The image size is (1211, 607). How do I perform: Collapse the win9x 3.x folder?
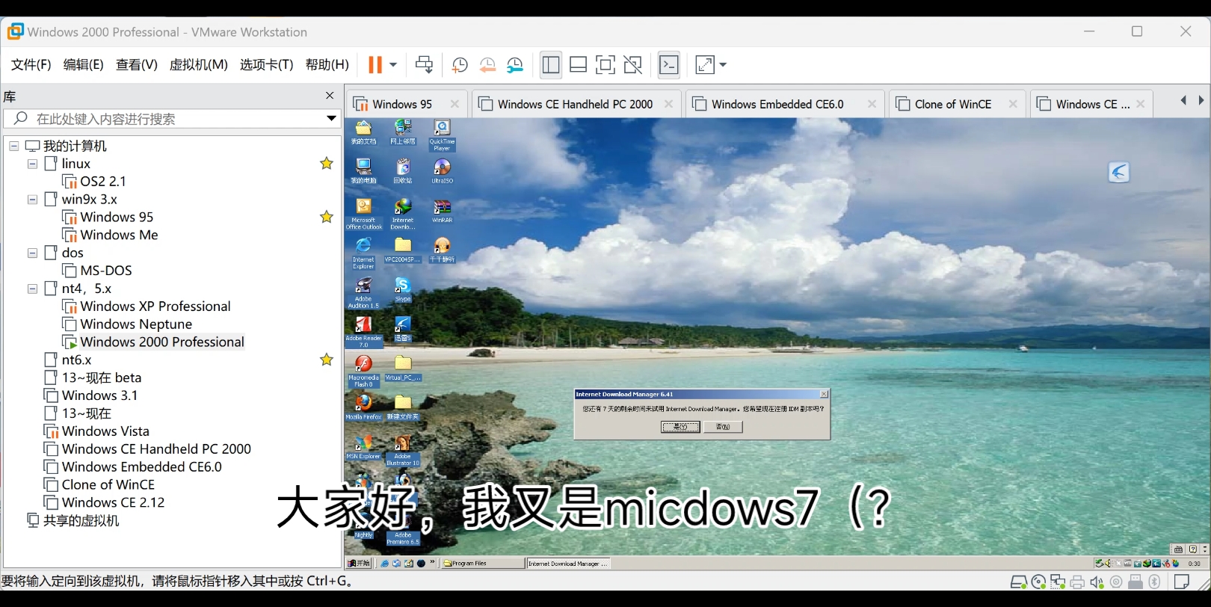(32, 200)
